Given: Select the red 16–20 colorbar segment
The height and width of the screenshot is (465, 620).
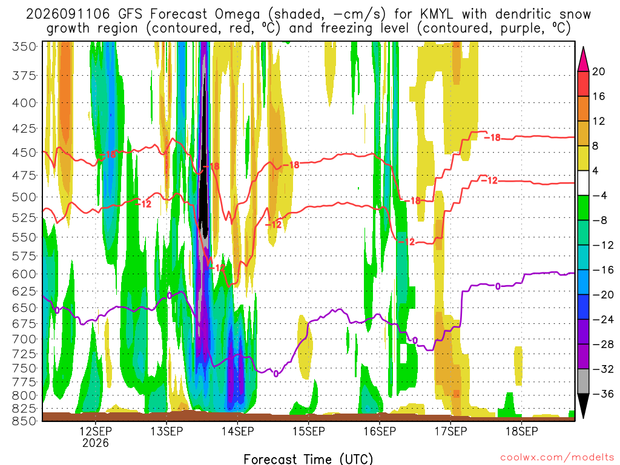Looking at the screenshot, I should [583, 84].
